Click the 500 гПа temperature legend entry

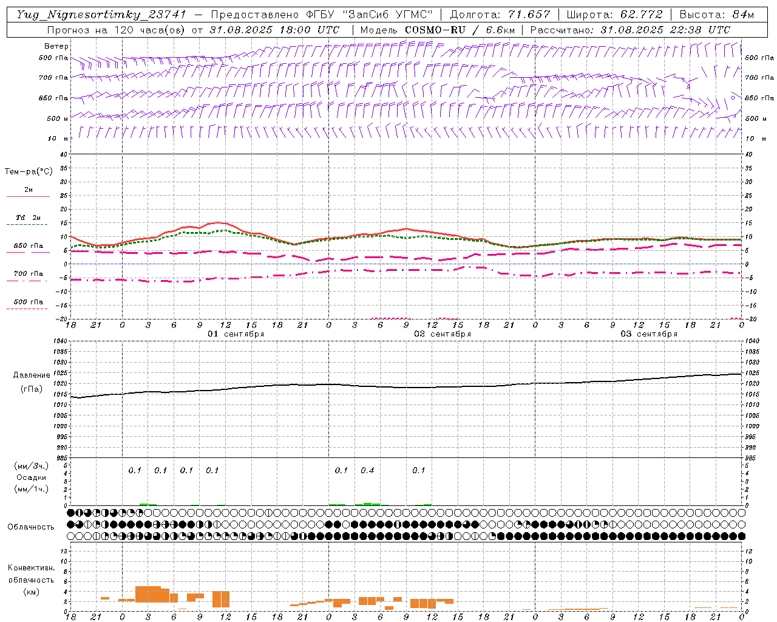(29, 302)
